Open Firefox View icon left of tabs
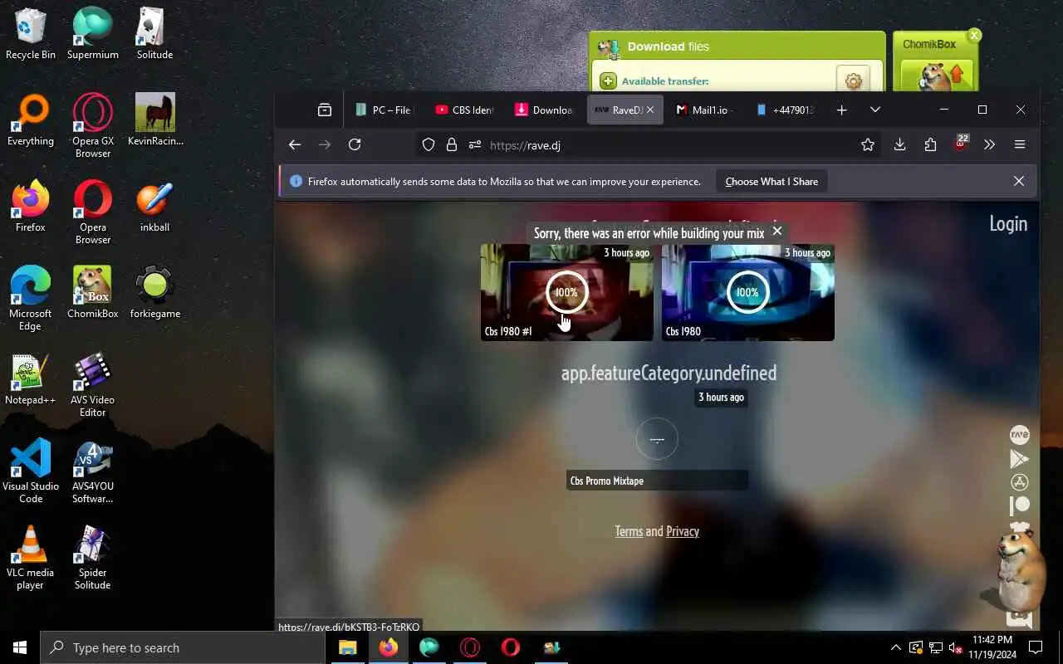The image size is (1063, 664). 325,110
